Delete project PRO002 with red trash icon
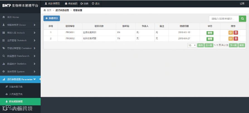Screen dimensions: 249x113 (x=236, y=39)
